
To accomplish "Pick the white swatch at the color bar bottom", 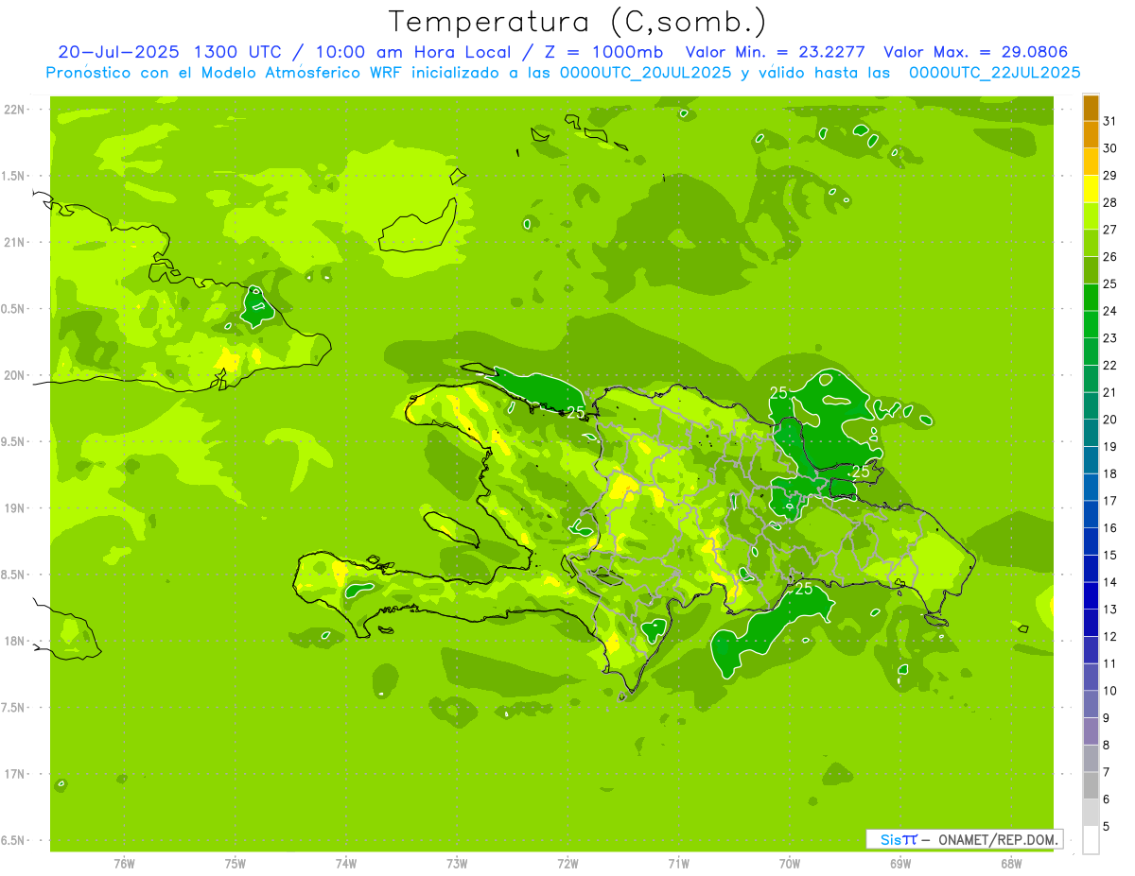I will click(1091, 840).
